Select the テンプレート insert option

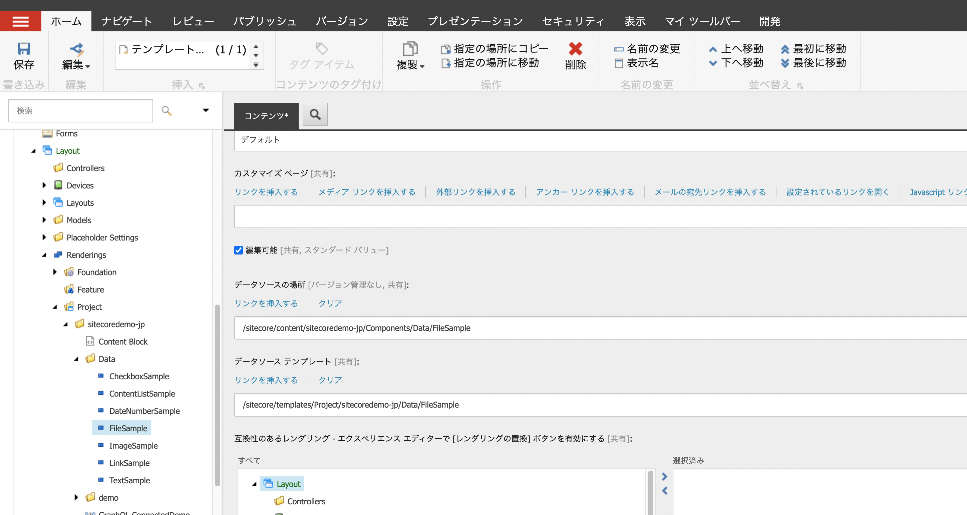click(182, 50)
